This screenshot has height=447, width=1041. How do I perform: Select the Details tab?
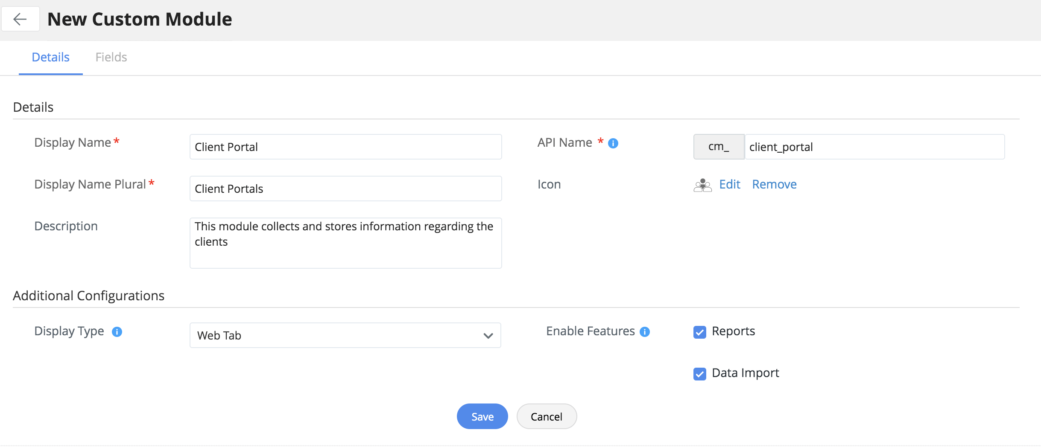click(x=50, y=57)
